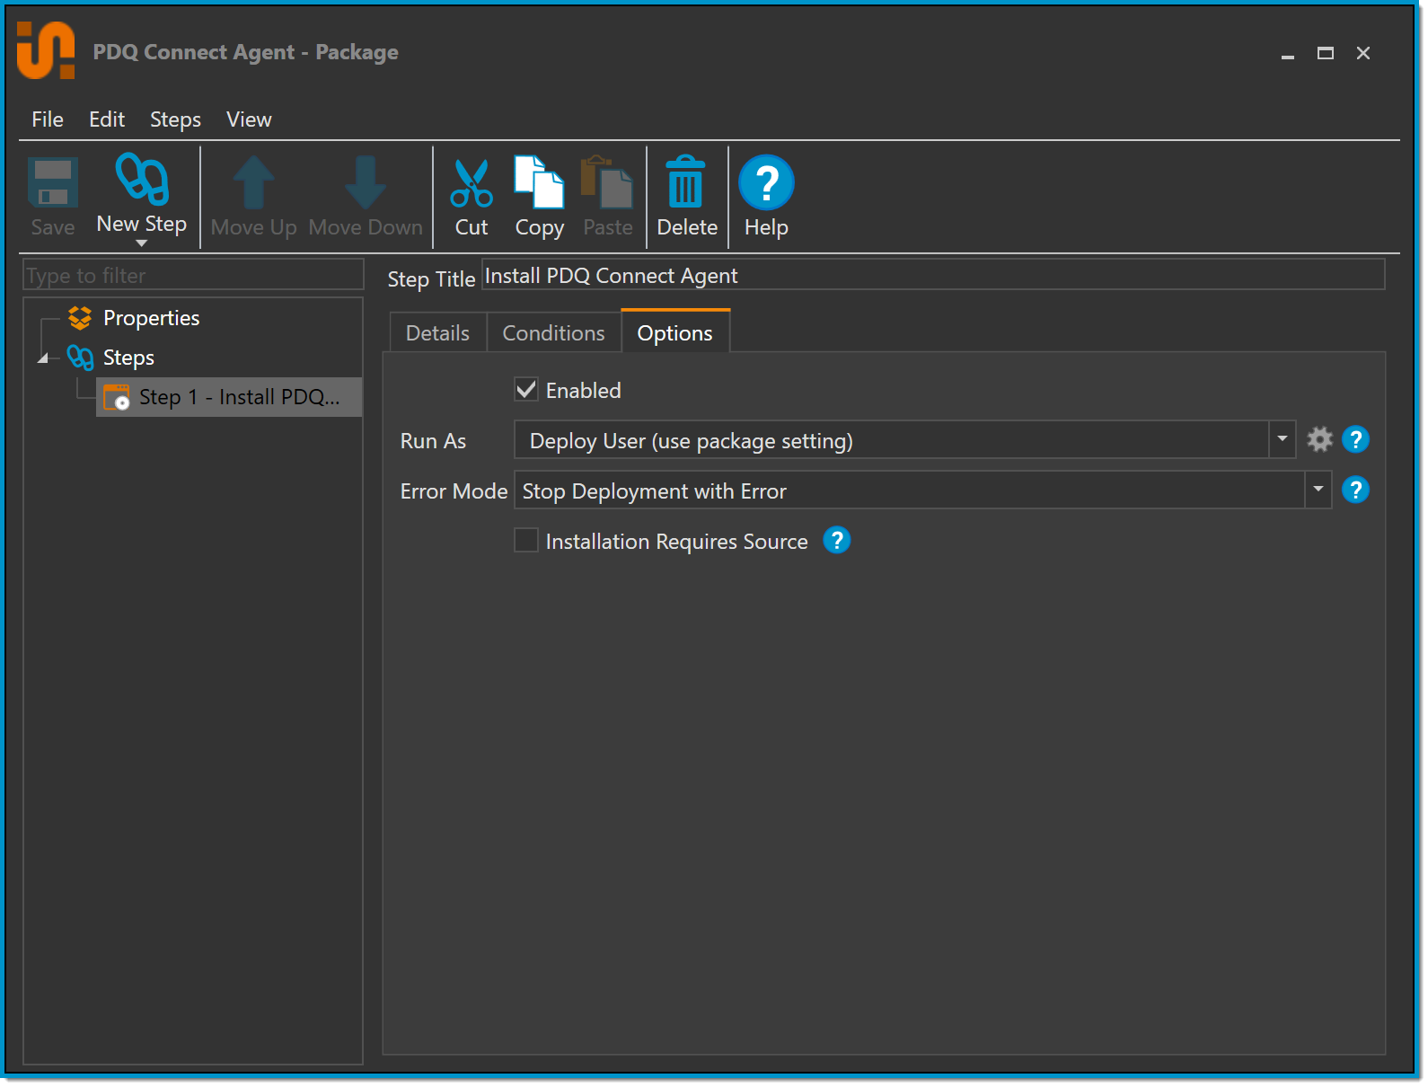Screen dimensions: 1428x1087
Task: Click the Type to filter field
Action: pos(194,275)
